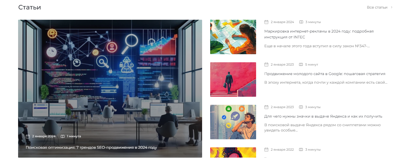
Task: Click the chevron arrow next to "Все статьи"
Action: 392,7
